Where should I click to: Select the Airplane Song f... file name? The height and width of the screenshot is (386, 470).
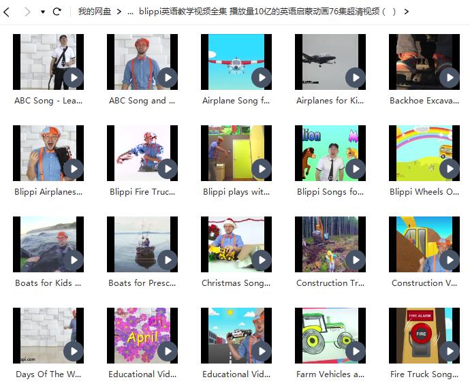coord(236,101)
